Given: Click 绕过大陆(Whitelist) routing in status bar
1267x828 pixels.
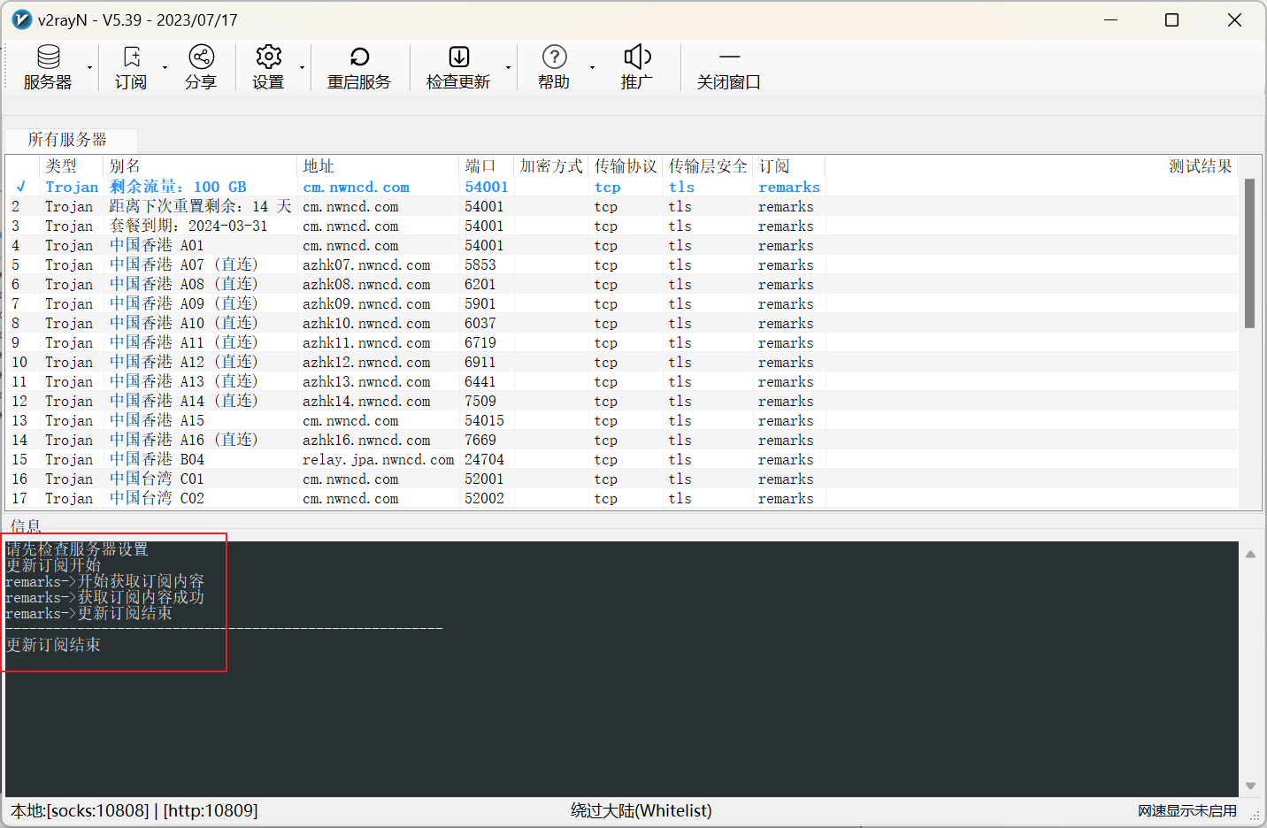Looking at the screenshot, I should (x=641, y=810).
